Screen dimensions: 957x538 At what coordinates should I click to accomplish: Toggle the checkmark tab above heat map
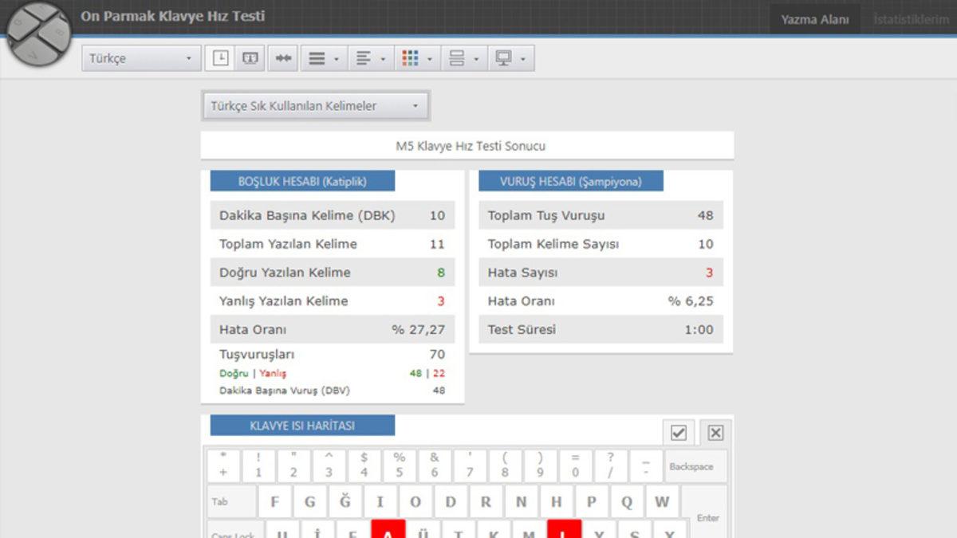tap(679, 432)
